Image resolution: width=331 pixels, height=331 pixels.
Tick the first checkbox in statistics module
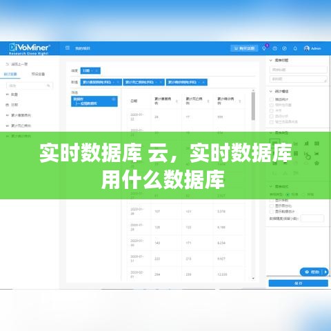(272, 99)
